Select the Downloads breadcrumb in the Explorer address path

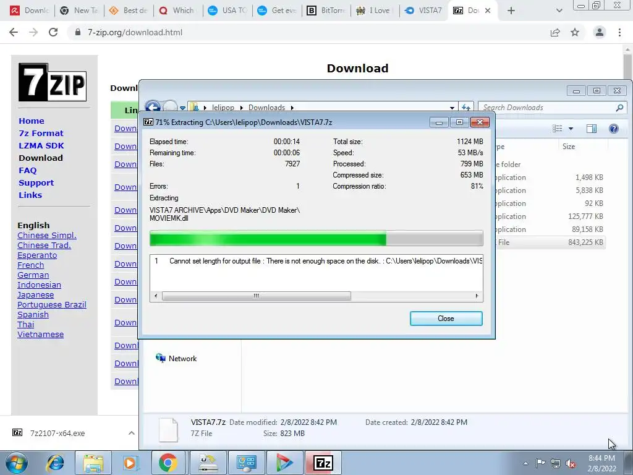tap(266, 108)
